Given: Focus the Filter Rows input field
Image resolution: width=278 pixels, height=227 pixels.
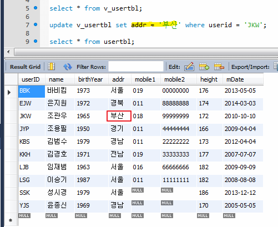Looking at the screenshot, I should point(136,67).
